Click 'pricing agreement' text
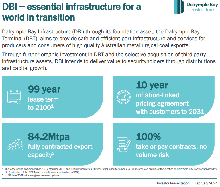This screenshot has height=187, width=220. coord(162,104)
